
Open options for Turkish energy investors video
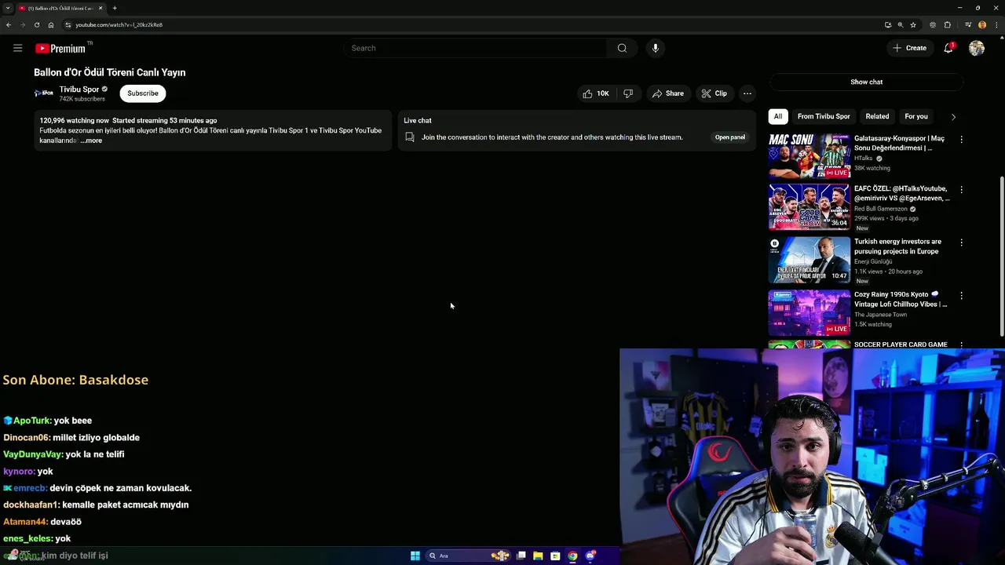pyautogui.click(x=961, y=243)
